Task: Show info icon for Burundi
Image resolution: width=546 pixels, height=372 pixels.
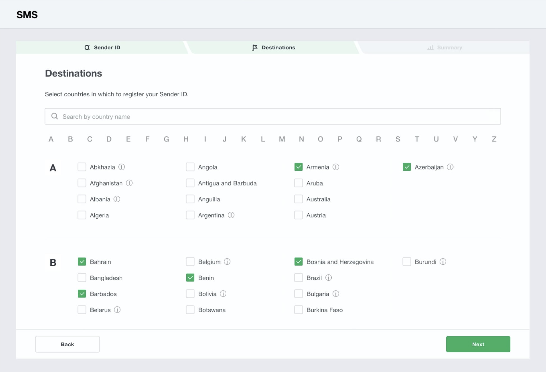Action: (x=443, y=262)
